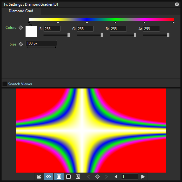182x182 pixels.
Task: Go to next key arrow
Action: [x=106, y=177]
